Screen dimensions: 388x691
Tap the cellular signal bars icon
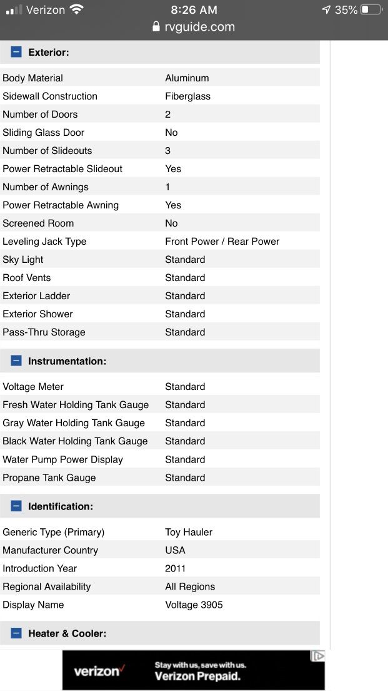[14, 10]
